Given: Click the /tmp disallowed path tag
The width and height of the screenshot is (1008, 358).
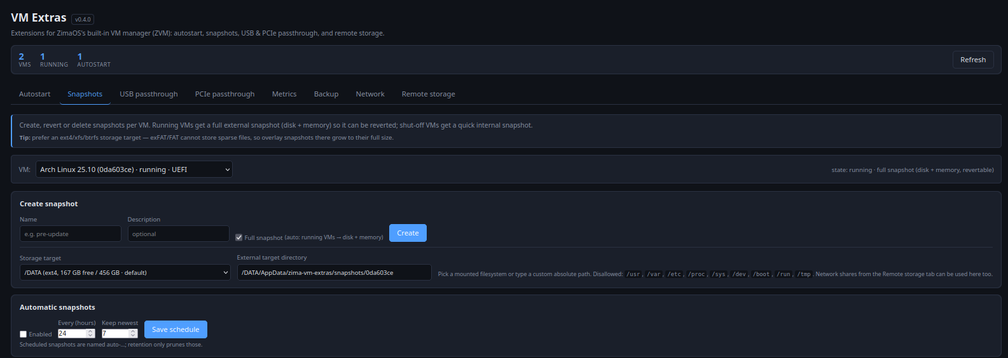Looking at the screenshot, I should click(804, 274).
